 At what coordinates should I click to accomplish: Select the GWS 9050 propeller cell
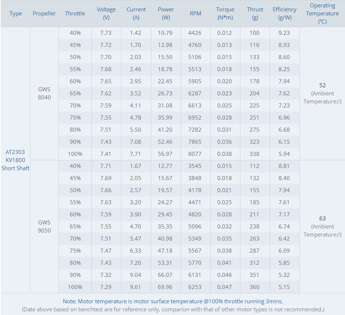click(x=44, y=226)
